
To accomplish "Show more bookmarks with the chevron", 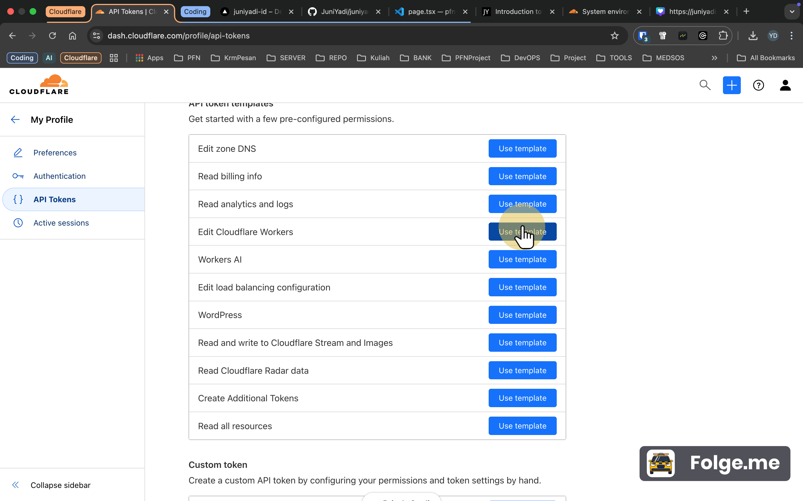I will 714,58.
